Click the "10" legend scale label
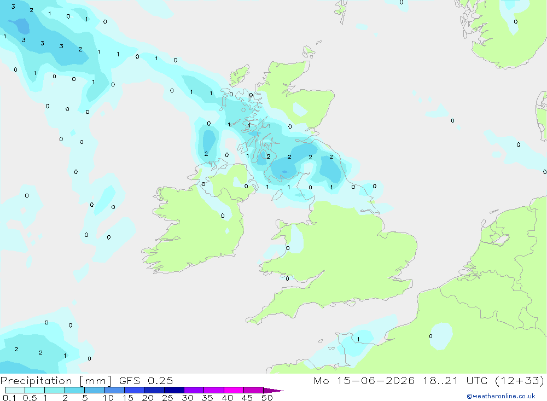 click(x=108, y=398)
